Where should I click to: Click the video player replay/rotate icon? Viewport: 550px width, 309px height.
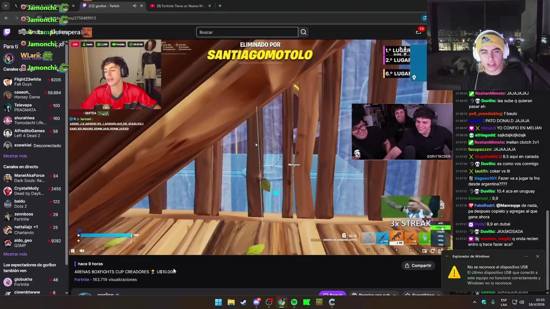tap(433, 251)
